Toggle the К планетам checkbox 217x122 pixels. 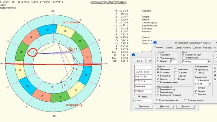[158, 76]
